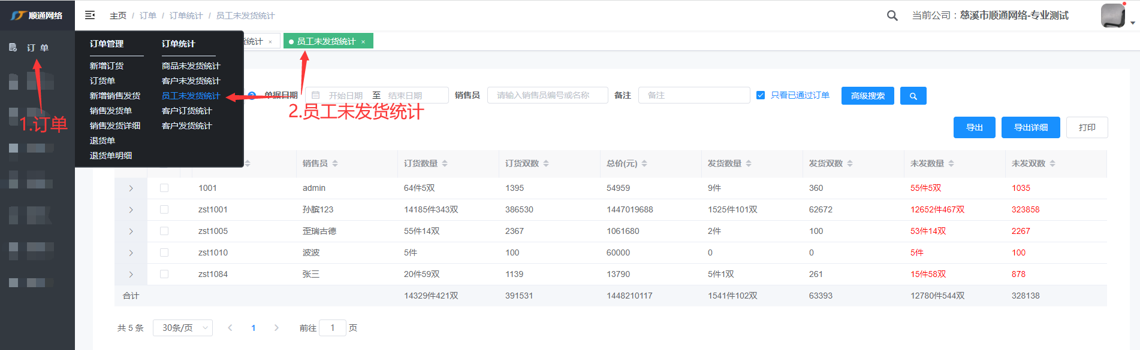
Task: Click the sidebar collapse hamburger icon
Action: tap(90, 15)
